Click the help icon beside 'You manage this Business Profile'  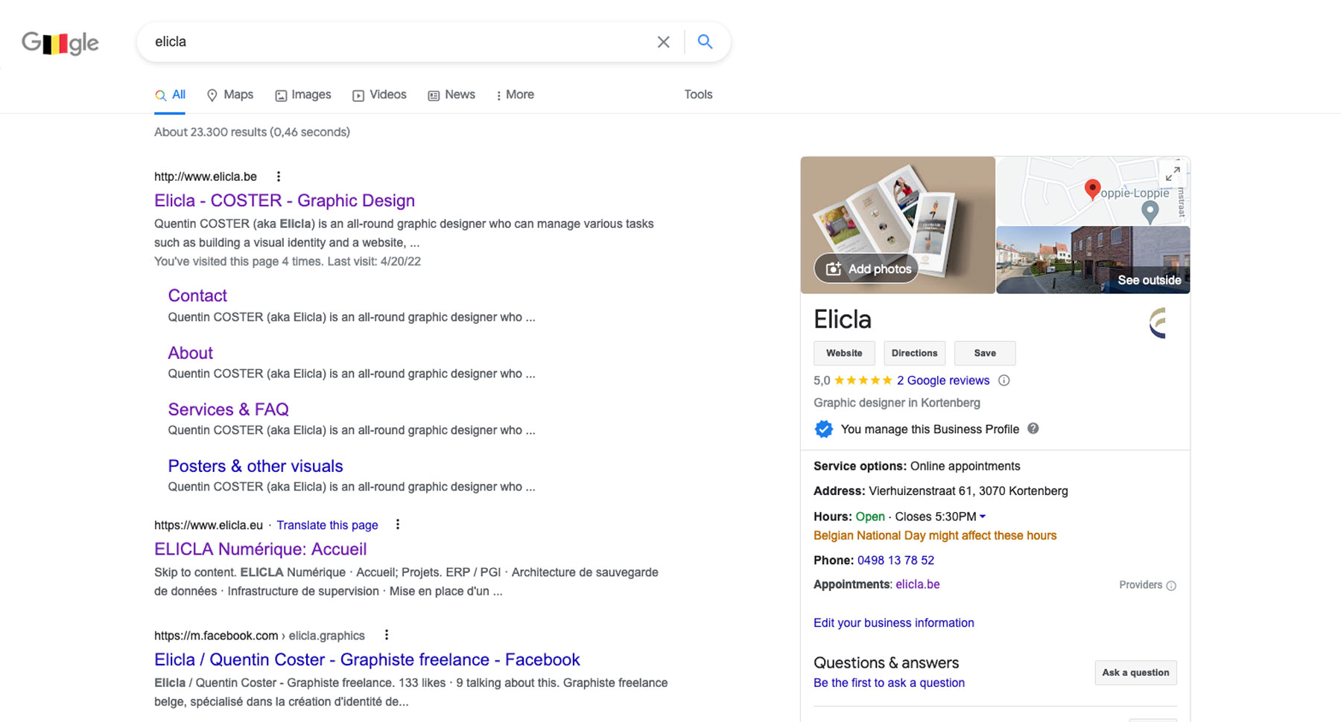pos(1033,429)
